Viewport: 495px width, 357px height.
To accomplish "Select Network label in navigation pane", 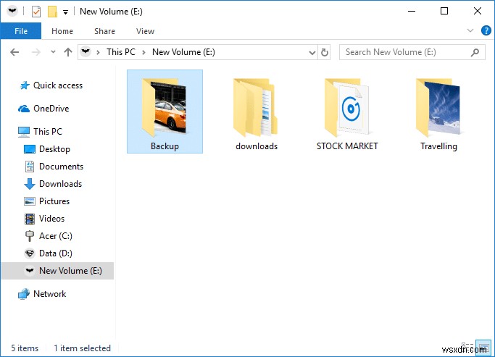I will point(49,294).
